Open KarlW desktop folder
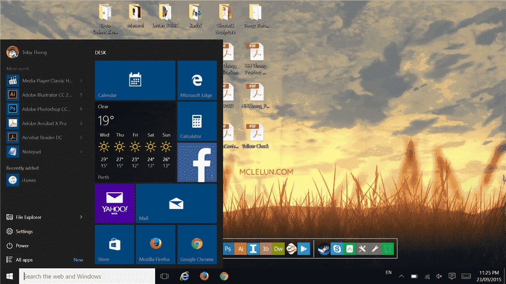Screen dimensions: 506x284 195,16
